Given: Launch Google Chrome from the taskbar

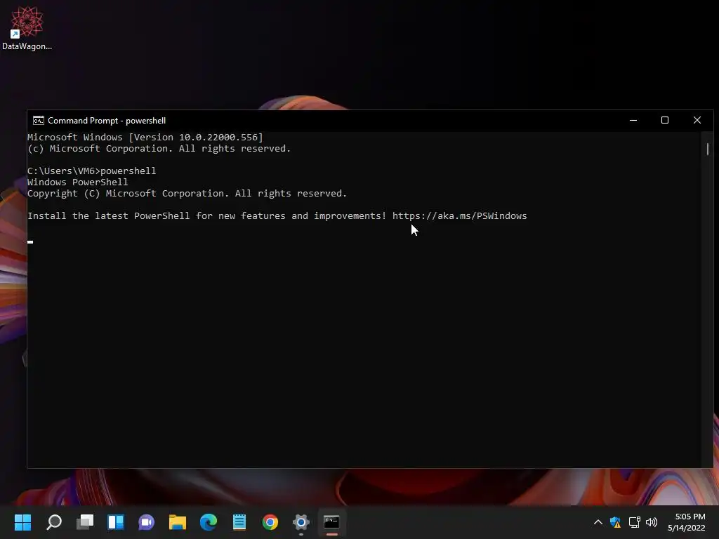Looking at the screenshot, I should click(270, 522).
